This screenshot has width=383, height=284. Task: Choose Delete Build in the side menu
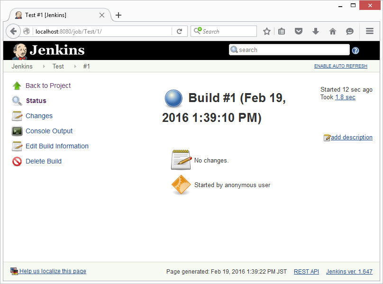[44, 161]
